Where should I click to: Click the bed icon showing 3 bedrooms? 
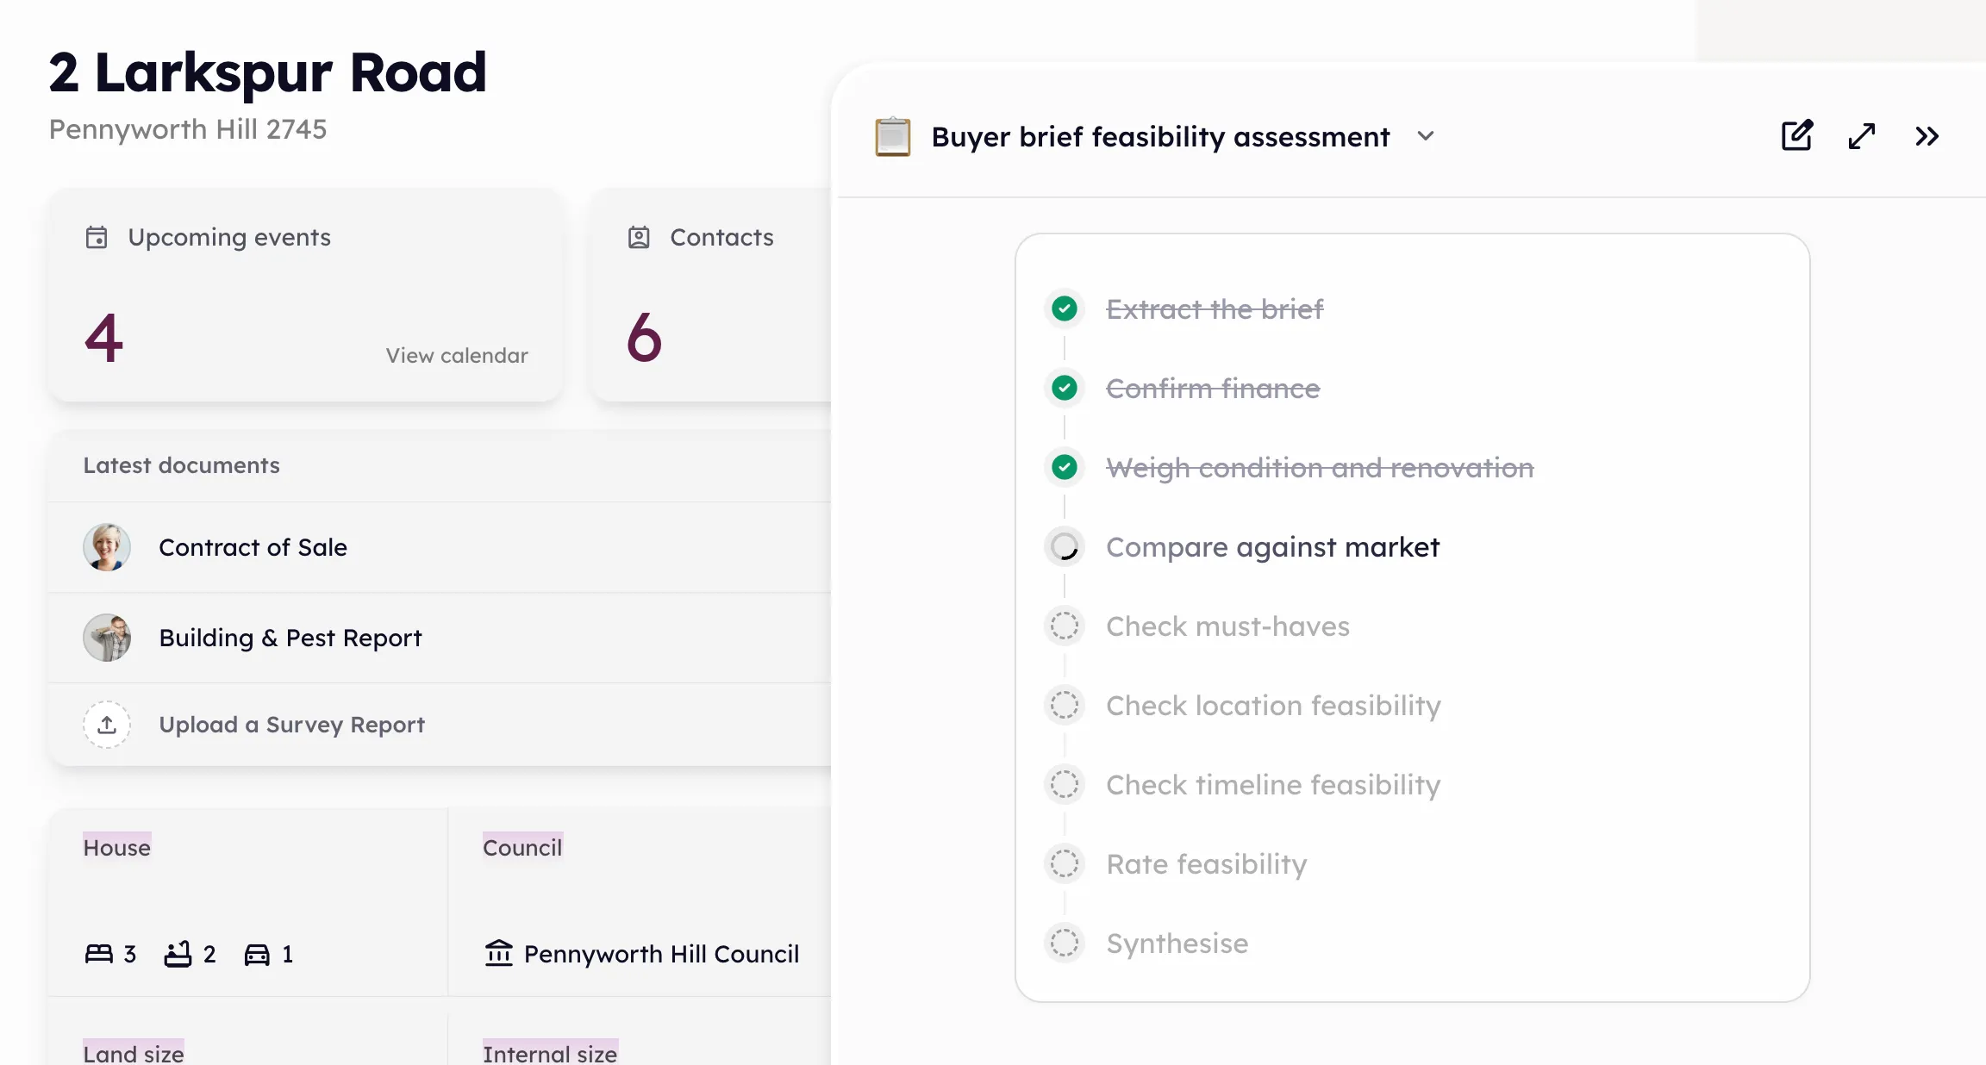tap(98, 954)
